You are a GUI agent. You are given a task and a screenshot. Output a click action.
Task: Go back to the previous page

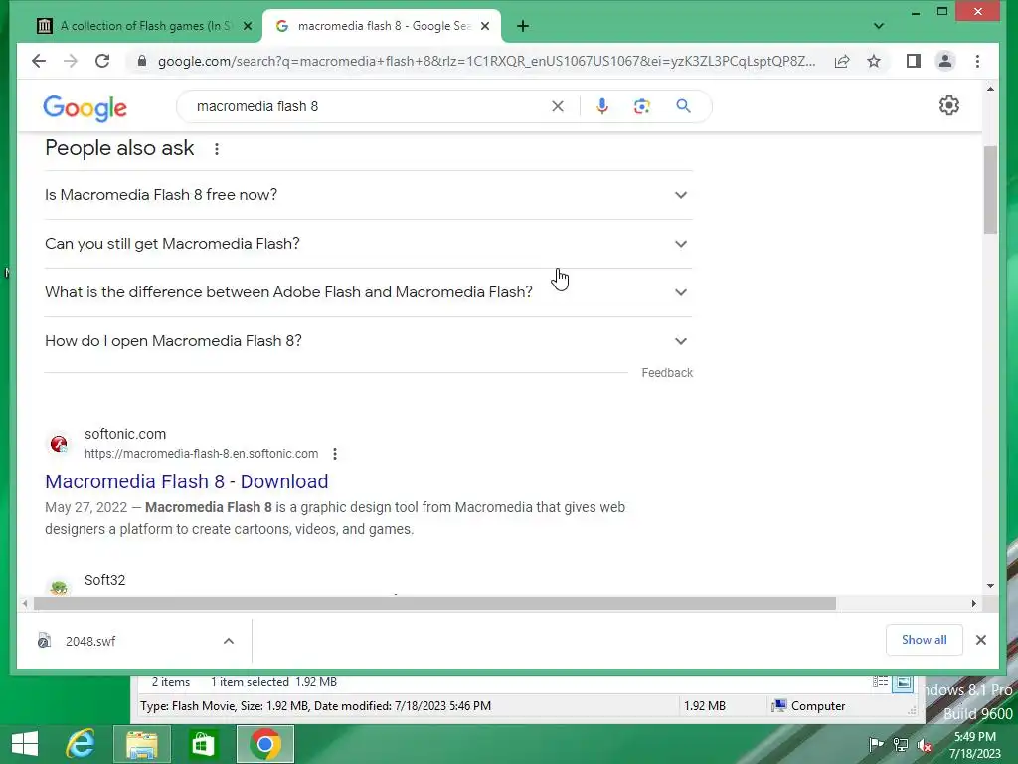click(39, 61)
